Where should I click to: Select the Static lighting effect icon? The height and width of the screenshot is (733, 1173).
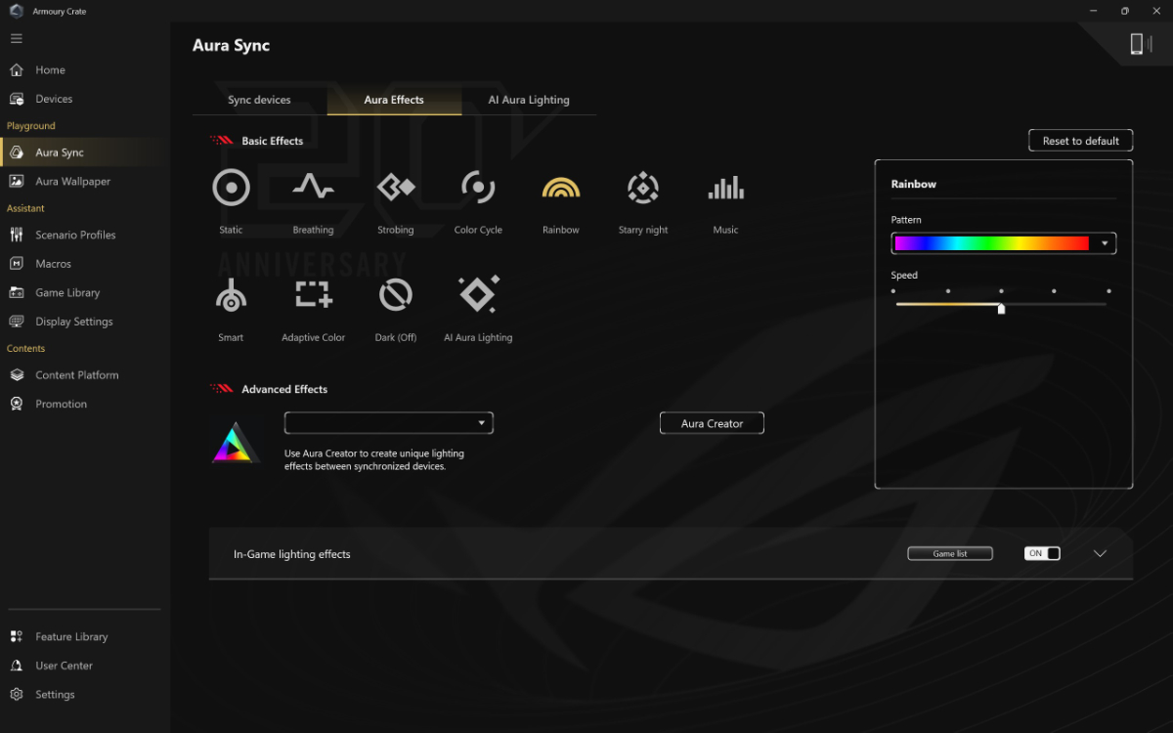pos(232,187)
